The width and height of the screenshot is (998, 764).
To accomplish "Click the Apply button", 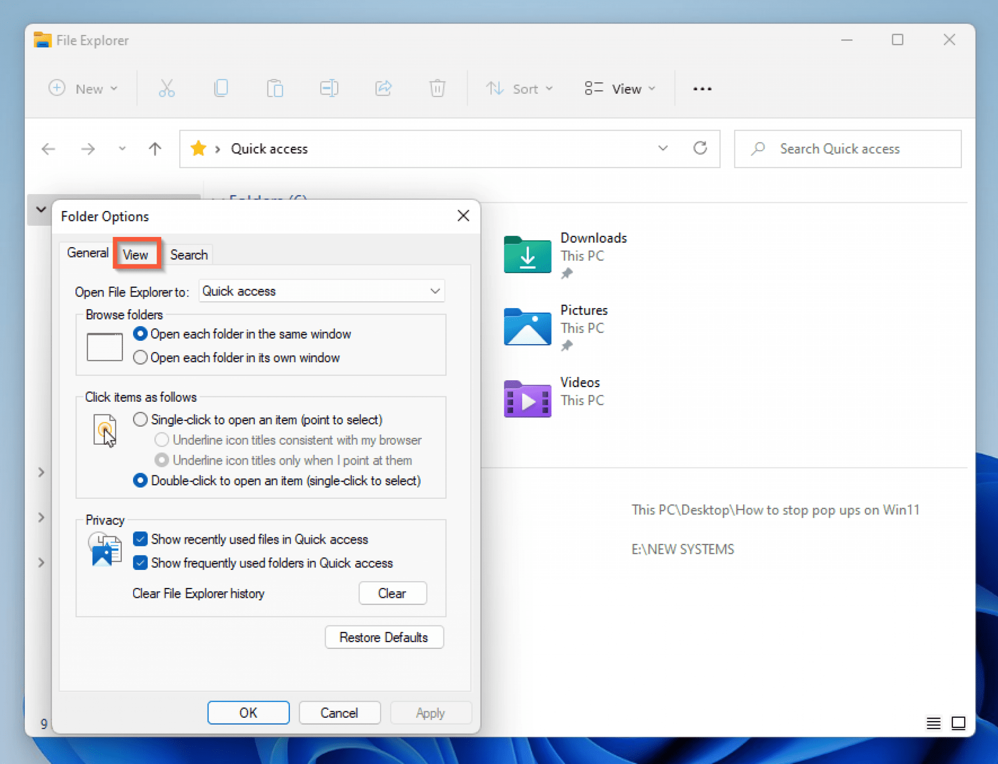I will pos(430,713).
